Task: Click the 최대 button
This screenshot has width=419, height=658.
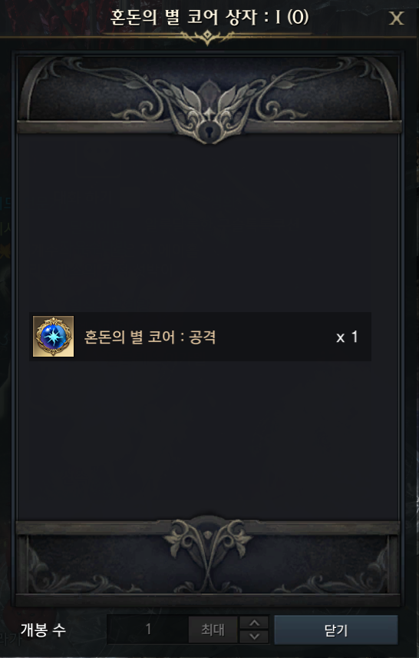Action: click(x=213, y=630)
